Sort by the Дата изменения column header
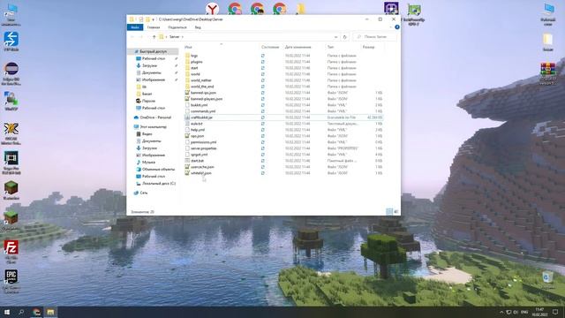The image size is (565, 318). point(298,47)
